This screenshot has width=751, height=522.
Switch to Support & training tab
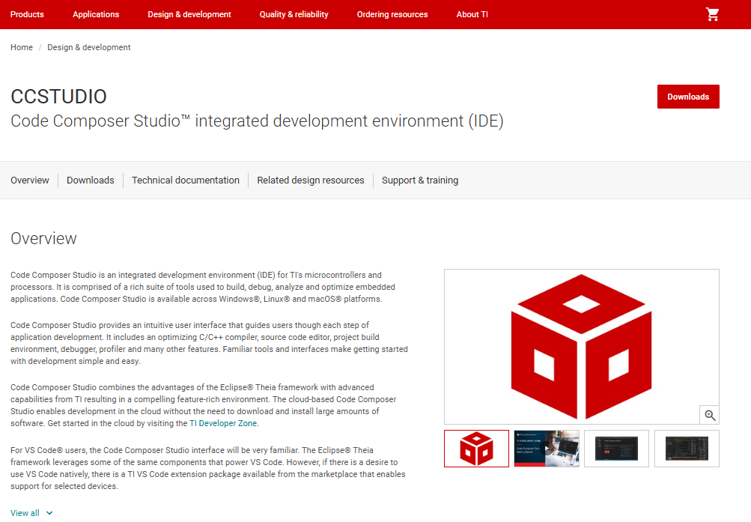point(420,180)
